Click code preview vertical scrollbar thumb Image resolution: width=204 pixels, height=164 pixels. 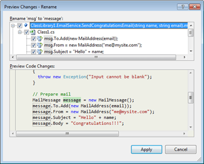[x=191, y=98]
